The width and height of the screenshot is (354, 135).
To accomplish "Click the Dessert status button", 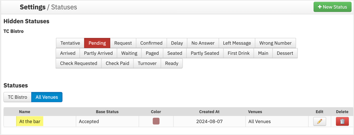I will 285,53.
